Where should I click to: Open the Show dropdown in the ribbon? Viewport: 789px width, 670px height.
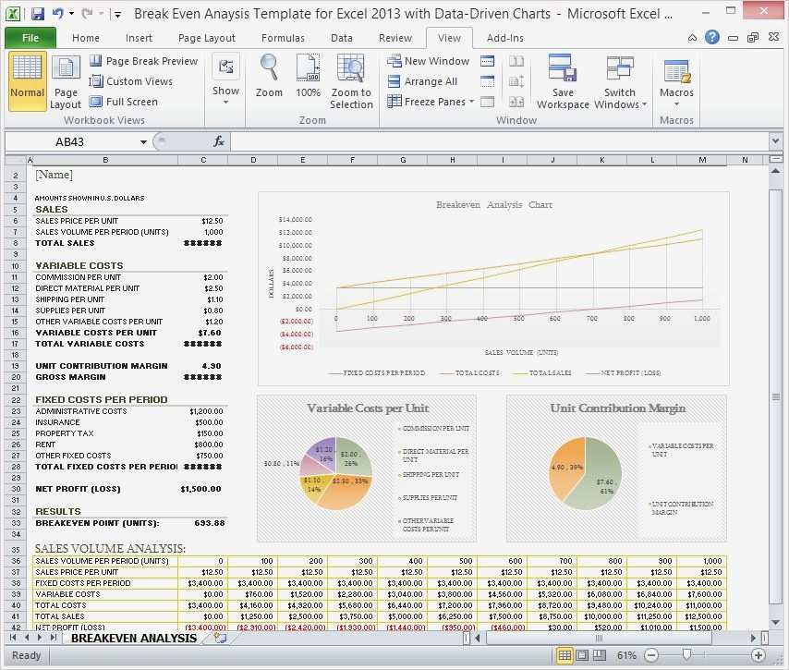click(225, 91)
